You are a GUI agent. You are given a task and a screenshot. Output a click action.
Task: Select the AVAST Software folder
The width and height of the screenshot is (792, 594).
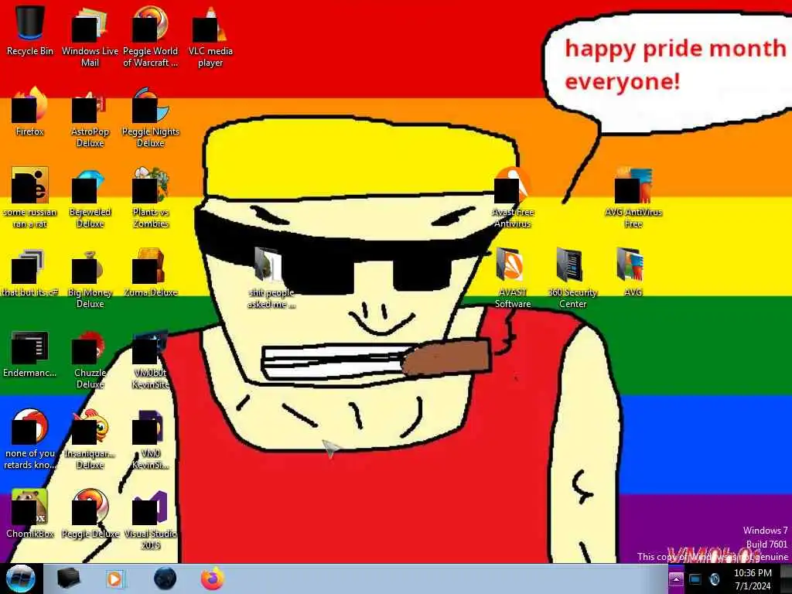coord(513,278)
